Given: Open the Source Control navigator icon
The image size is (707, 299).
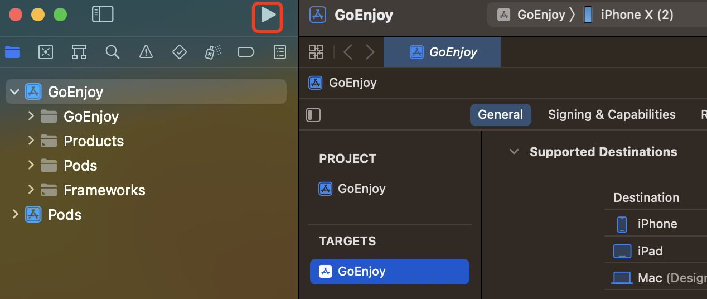Looking at the screenshot, I should click(x=45, y=52).
